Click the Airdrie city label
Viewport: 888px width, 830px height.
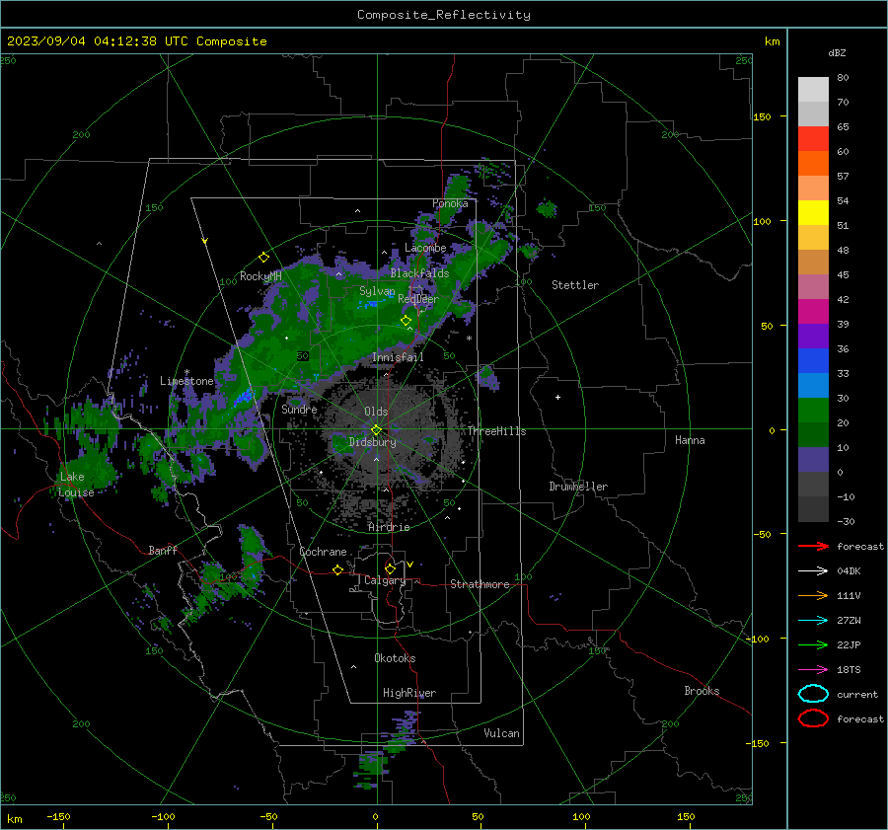click(x=389, y=527)
